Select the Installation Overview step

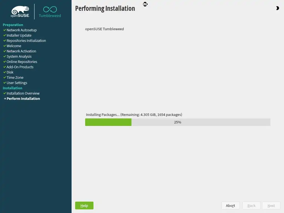click(x=23, y=93)
